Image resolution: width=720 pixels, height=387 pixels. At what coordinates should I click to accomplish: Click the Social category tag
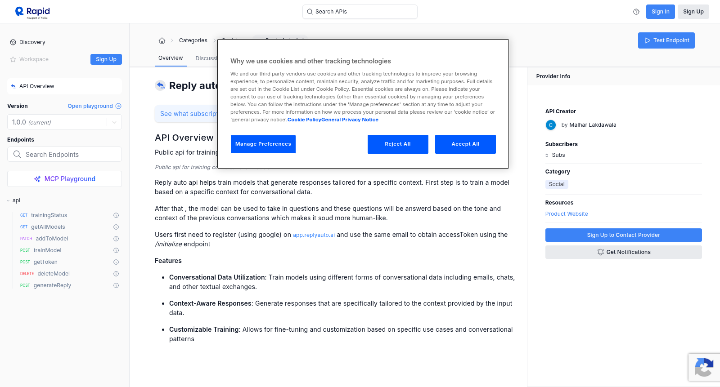(x=557, y=184)
